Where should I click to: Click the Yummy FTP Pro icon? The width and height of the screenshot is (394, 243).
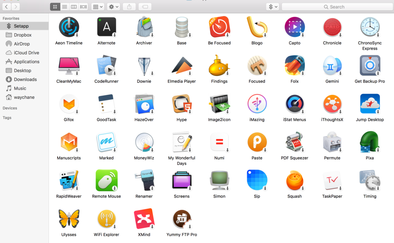(x=182, y=219)
